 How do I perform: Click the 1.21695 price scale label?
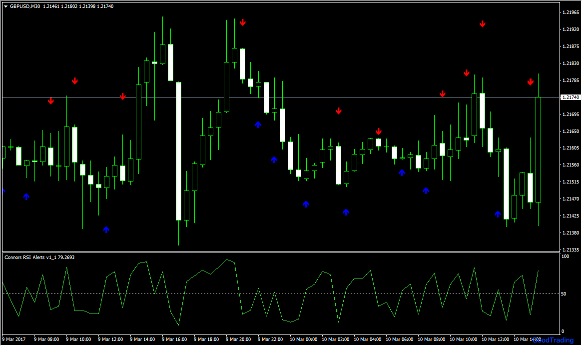click(571, 114)
